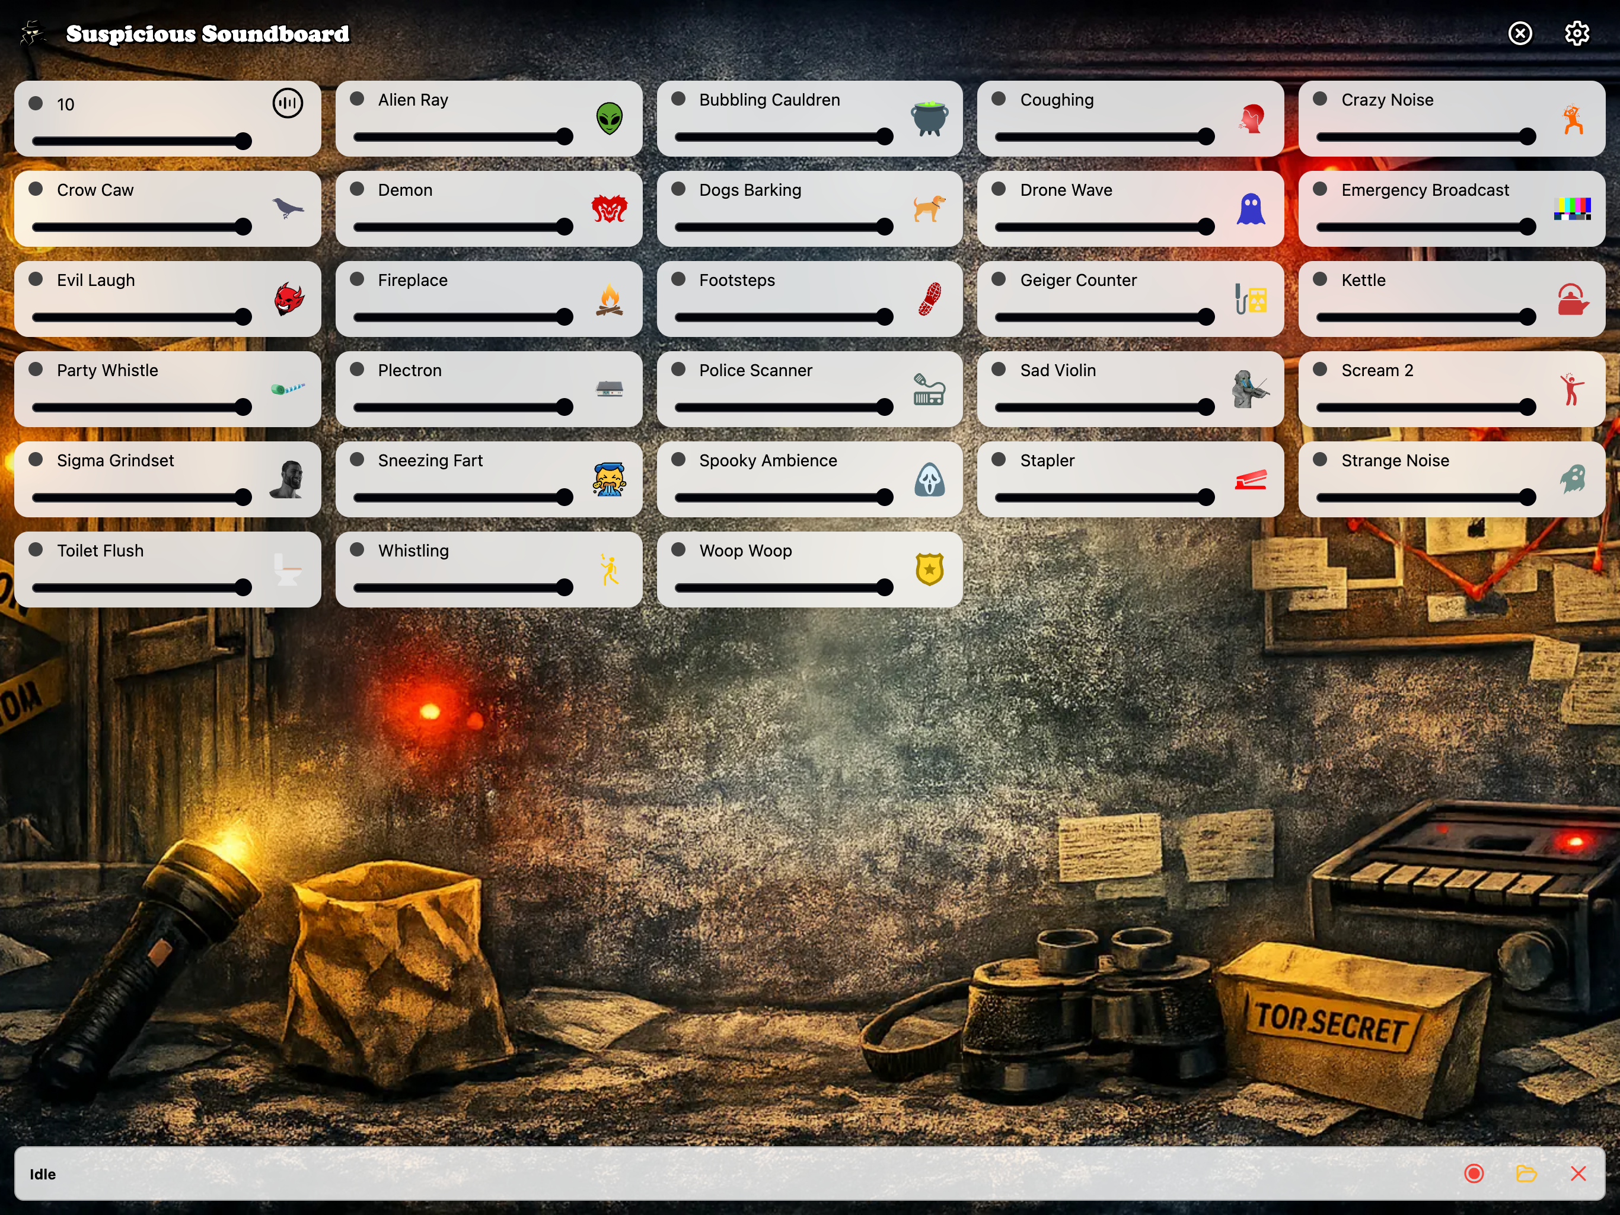1620x1215 pixels.
Task: Click the Geiger Counter device icon
Action: tap(1251, 299)
